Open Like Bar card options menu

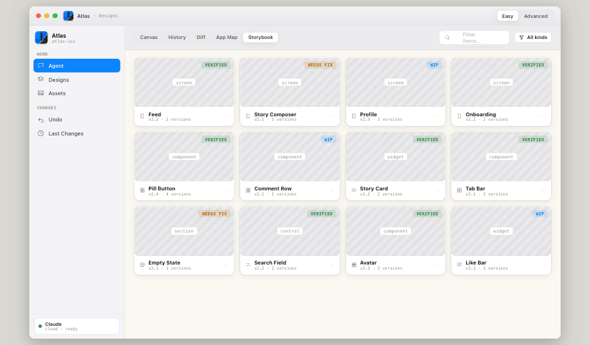pyautogui.click(x=543, y=265)
